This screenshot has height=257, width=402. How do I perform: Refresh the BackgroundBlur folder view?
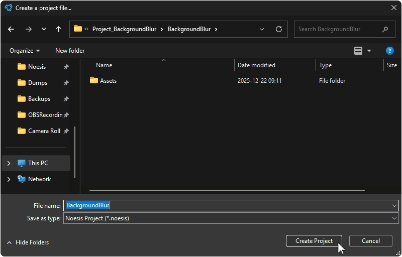click(279, 29)
